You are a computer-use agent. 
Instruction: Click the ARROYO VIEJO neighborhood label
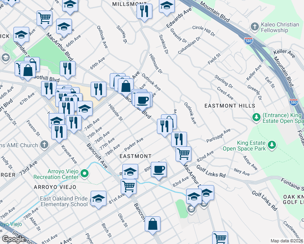pos(55,187)
